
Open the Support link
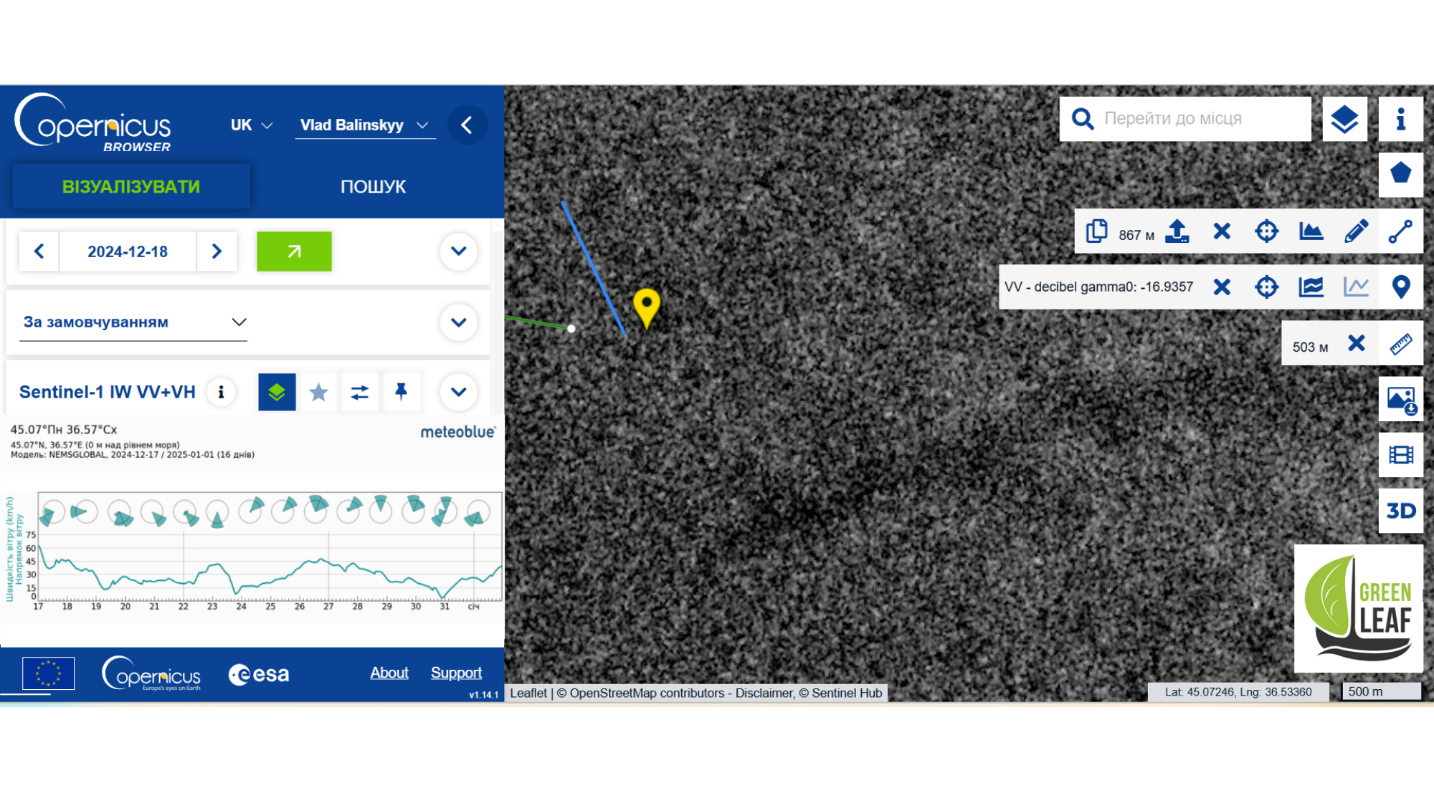point(456,673)
